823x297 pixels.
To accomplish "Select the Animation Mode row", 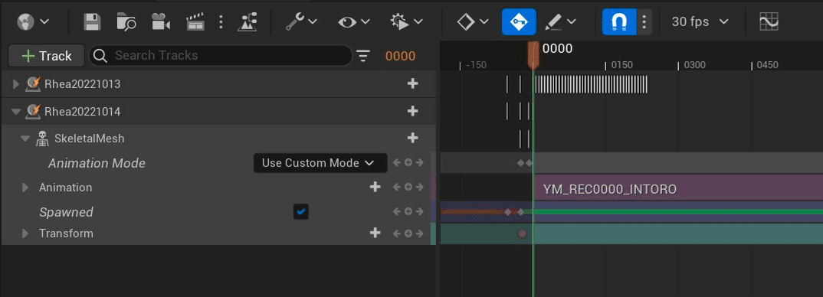I will click(x=218, y=163).
